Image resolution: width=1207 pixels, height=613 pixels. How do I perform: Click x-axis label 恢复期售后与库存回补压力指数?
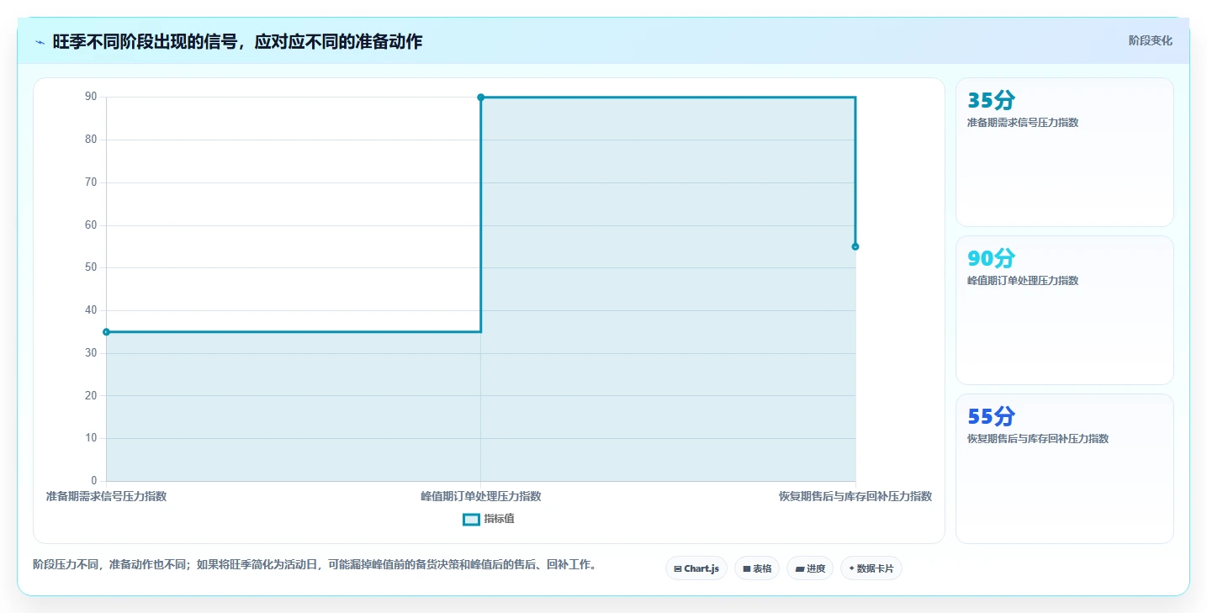coord(855,496)
